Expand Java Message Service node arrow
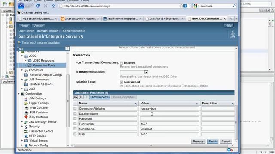275x154 pixels. pyautogui.click(x=22, y=121)
